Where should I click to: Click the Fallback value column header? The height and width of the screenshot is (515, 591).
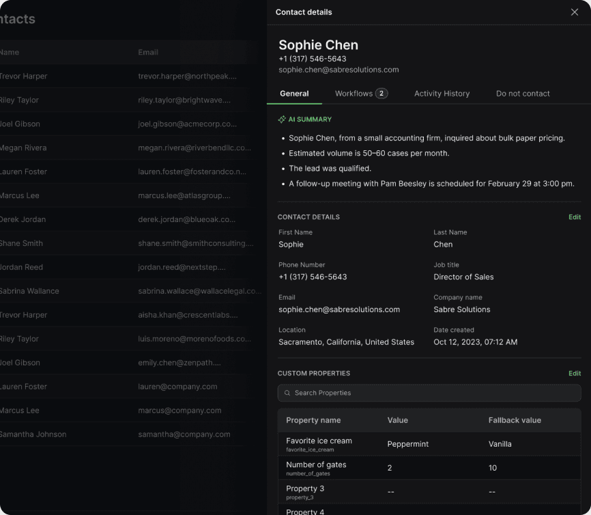tap(515, 420)
